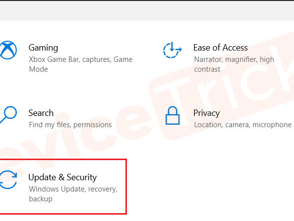Click the red-outlined Update & Security tile

point(63,187)
